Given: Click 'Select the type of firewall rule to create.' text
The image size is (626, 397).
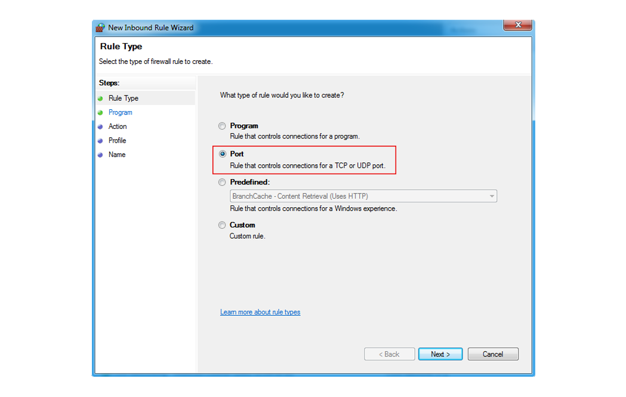Looking at the screenshot, I should (156, 62).
